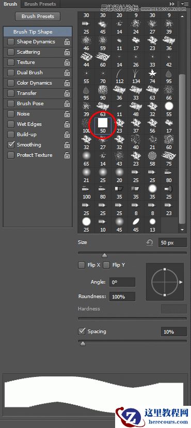The image size is (191, 428).
Task: Enable the Scattering checkbox
Action: [x=11, y=52]
